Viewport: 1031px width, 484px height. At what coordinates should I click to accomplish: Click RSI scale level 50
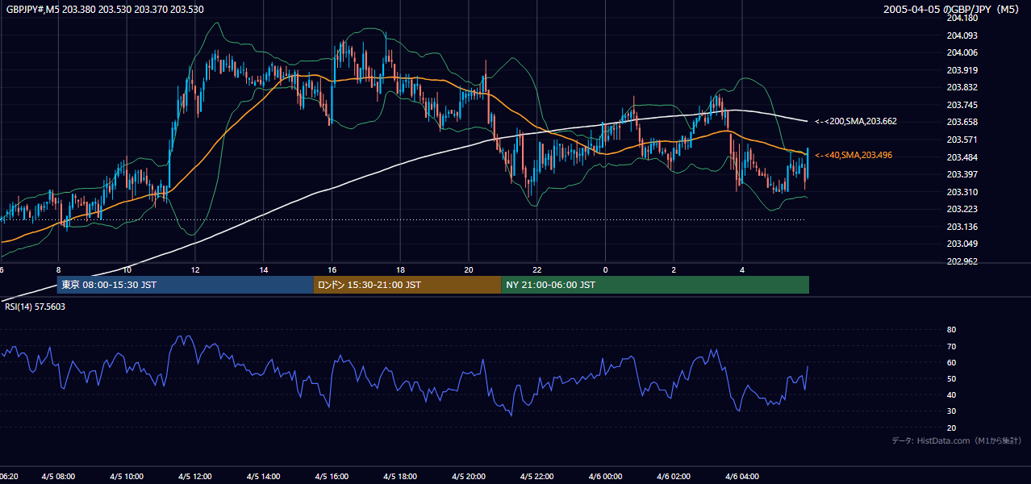951,378
